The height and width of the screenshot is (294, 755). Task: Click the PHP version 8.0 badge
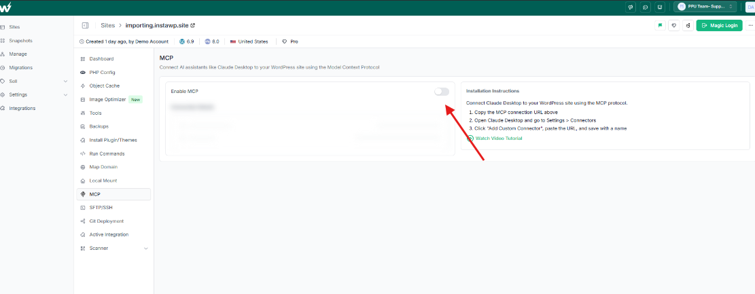(x=212, y=41)
